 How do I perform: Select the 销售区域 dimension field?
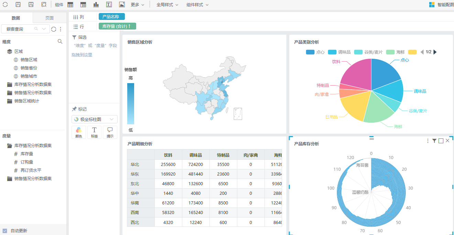[x=29, y=60]
